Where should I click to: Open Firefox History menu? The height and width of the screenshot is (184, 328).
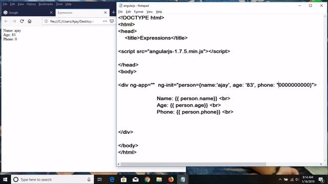pyautogui.click(x=31, y=4)
